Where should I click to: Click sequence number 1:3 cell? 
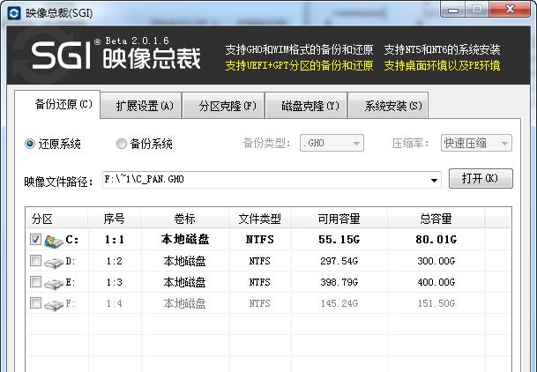pos(114,282)
